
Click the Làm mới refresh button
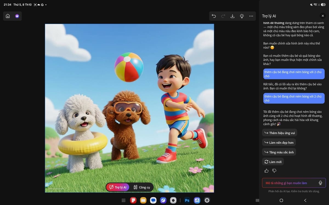point(273,162)
